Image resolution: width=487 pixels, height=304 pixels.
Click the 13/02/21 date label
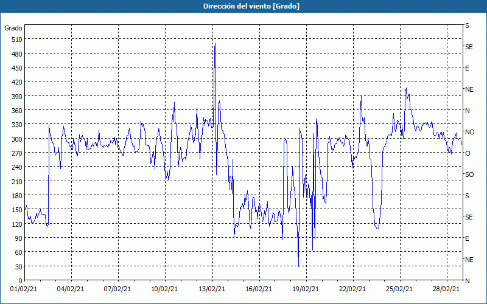212,289
